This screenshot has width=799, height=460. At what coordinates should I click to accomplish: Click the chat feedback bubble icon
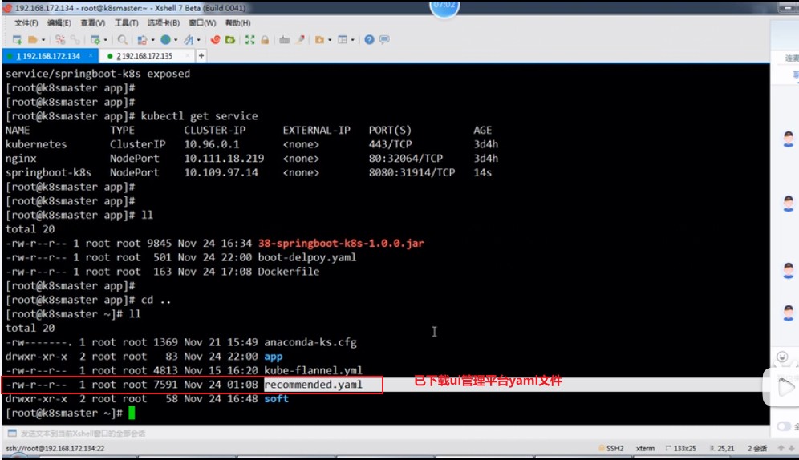[x=385, y=40]
